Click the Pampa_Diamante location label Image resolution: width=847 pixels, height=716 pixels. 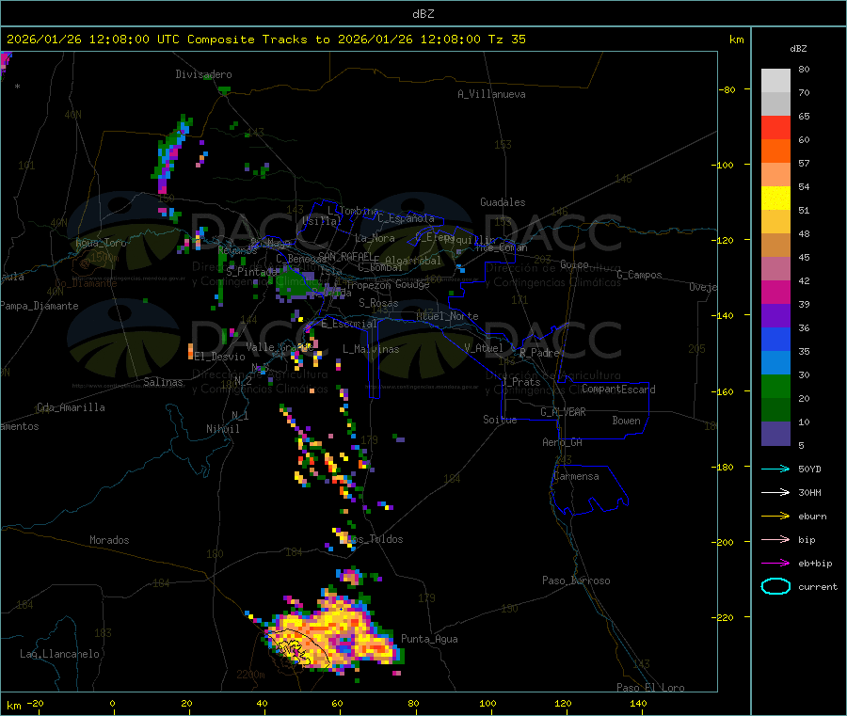pos(40,306)
